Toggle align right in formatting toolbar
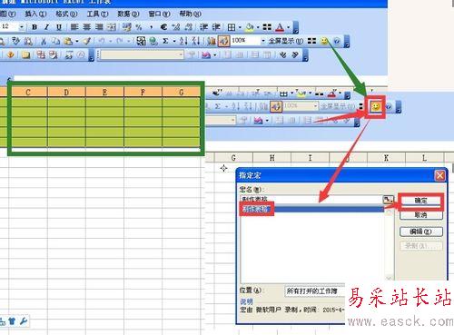 point(99,27)
